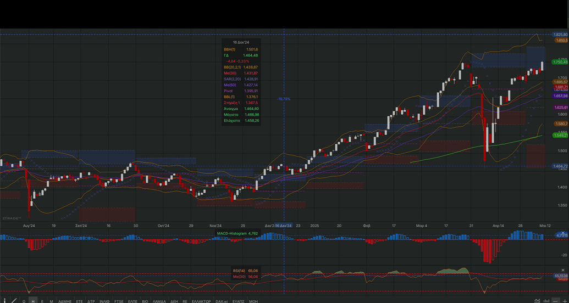Click the 1.580,7 orange price label

coord(561,124)
